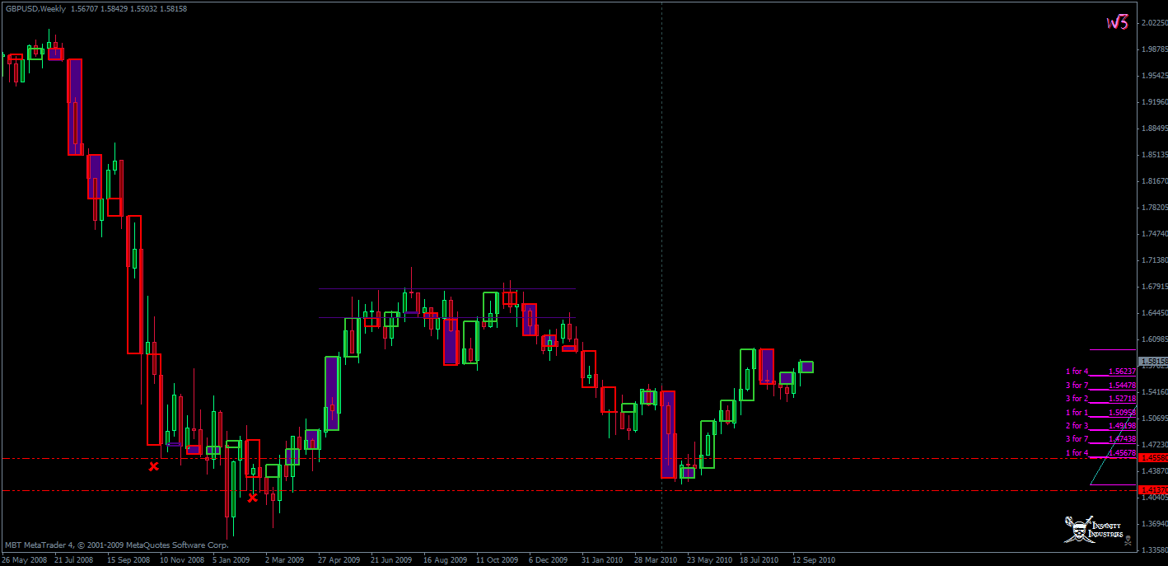Select the GBPUSD,Weekly chart title text
The width and height of the screenshot is (1168, 566).
pos(36,7)
